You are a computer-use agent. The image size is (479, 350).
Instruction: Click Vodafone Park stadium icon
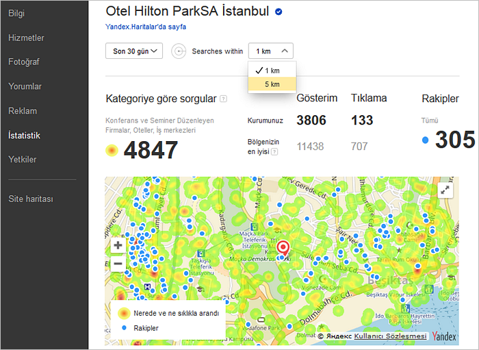point(261,320)
